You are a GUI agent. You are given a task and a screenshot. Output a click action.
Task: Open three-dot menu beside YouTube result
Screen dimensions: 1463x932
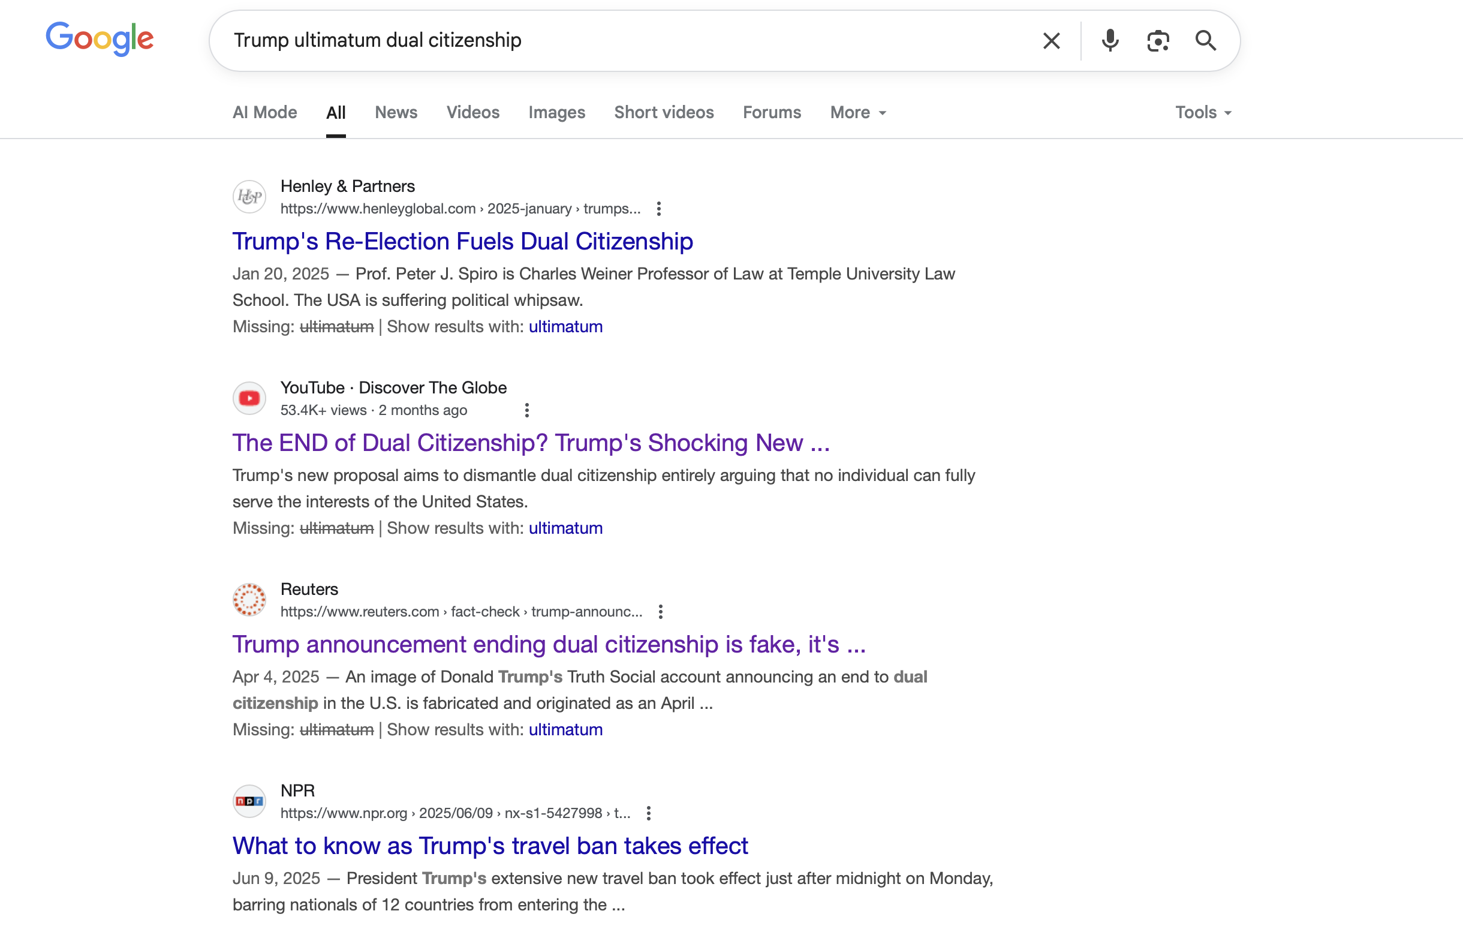click(527, 410)
